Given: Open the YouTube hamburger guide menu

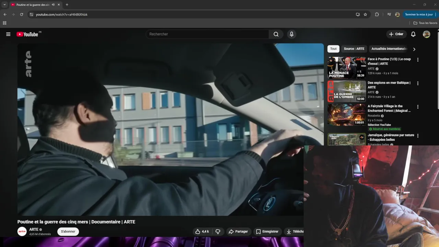Looking at the screenshot, I should [8, 34].
